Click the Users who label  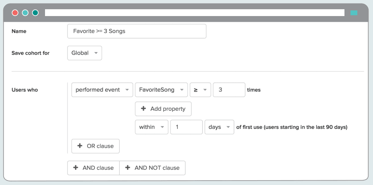[25, 90]
